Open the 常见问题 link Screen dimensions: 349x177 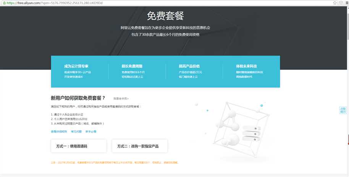pyautogui.click(x=76, y=131)
